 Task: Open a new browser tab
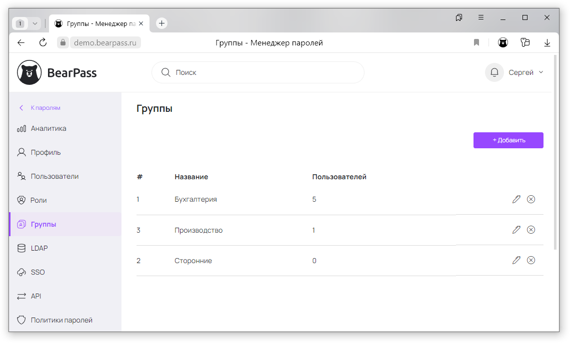(x=161, y=23)
